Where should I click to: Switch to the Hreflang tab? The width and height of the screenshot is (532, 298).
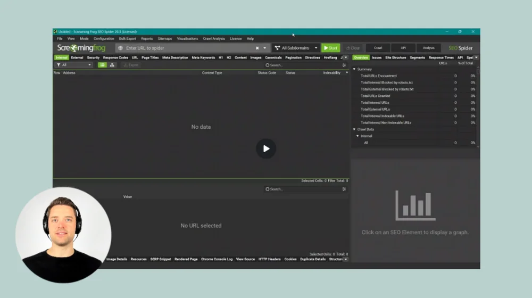(330, 57)
